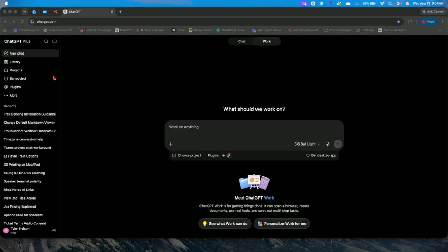Image resolution: width=448 pixels, height=252 pixels.
Task: Open the Choose project selector
Action: [x=187, y=155]
